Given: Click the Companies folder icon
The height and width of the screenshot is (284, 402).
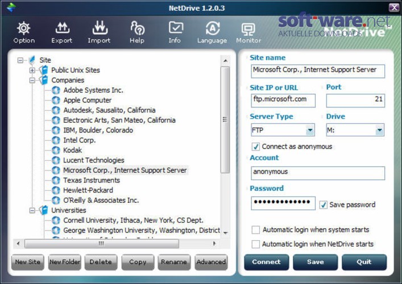Looking at the screenshot, I should click(44, 80).
